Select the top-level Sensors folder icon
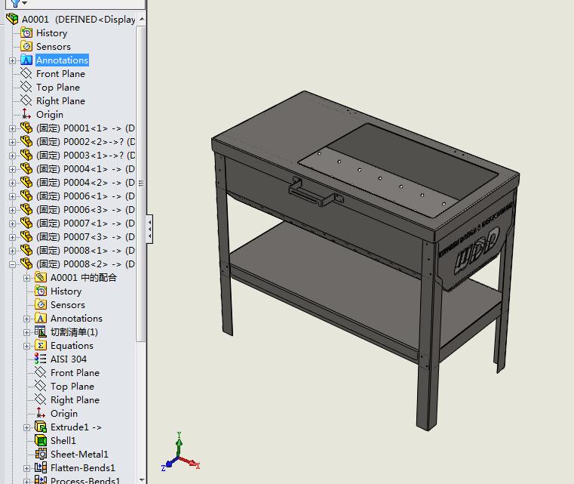Image resolution: width=574 pixels, height=484 pixels. tap(26, 46)
